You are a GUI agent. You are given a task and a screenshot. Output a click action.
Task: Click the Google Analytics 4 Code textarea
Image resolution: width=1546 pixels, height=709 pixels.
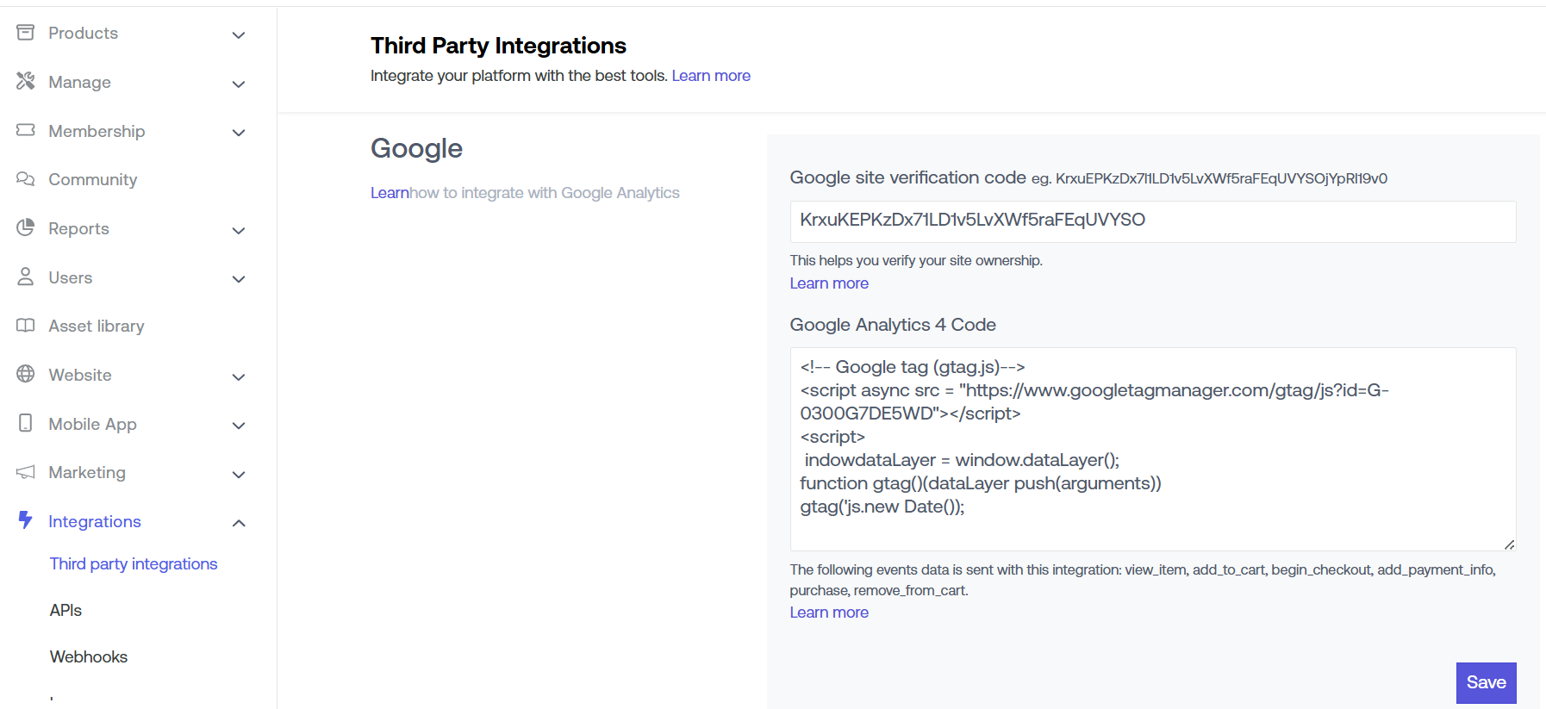(1152, 448)
